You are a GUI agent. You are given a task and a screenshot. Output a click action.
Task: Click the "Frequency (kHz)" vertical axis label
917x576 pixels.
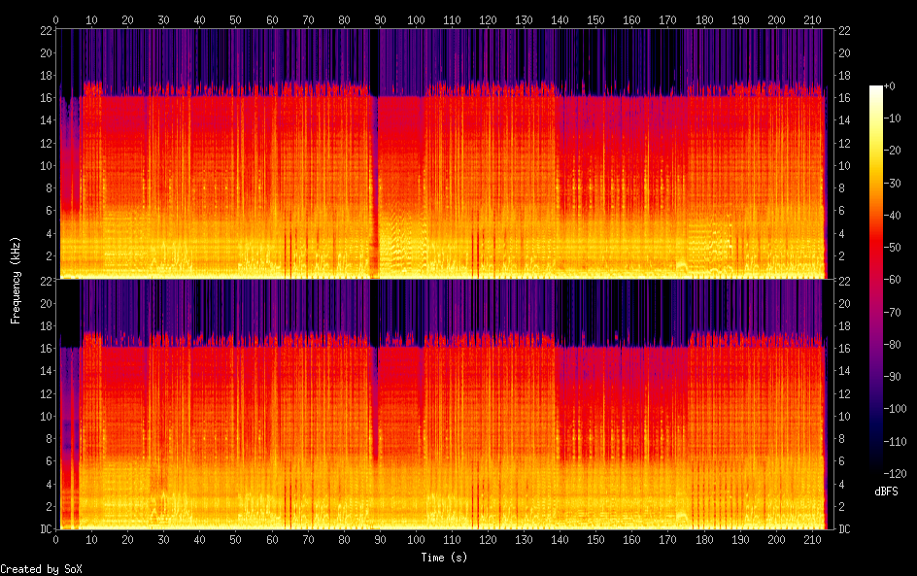[16, 280]
